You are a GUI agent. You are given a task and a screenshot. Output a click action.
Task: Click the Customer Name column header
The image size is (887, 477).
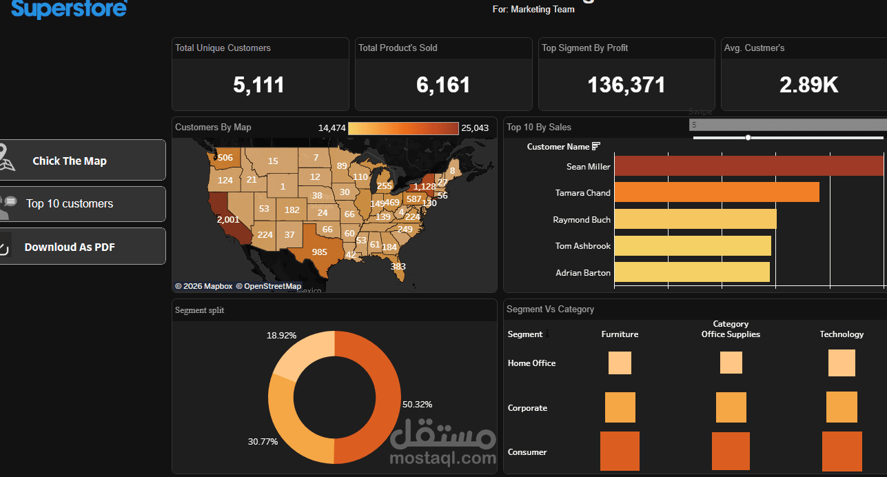[558, 146]
